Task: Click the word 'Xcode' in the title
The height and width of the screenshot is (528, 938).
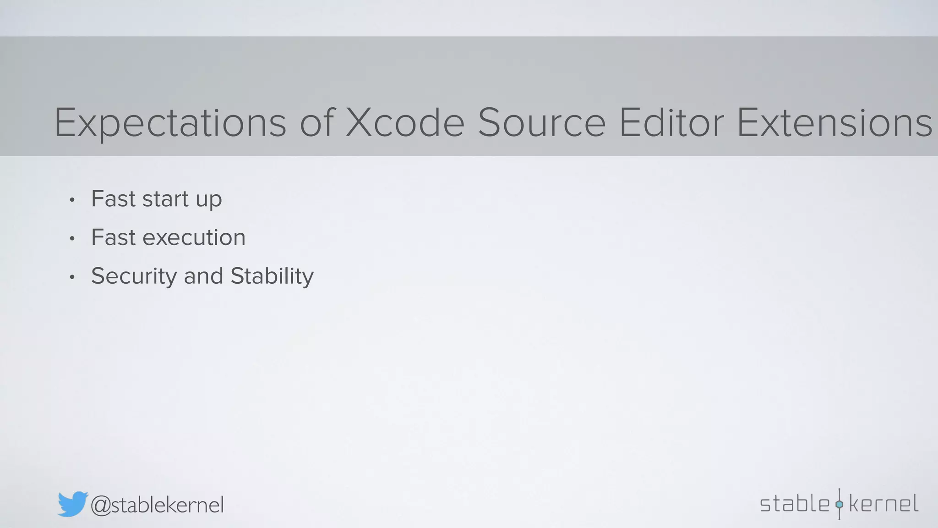Action: 405,122
